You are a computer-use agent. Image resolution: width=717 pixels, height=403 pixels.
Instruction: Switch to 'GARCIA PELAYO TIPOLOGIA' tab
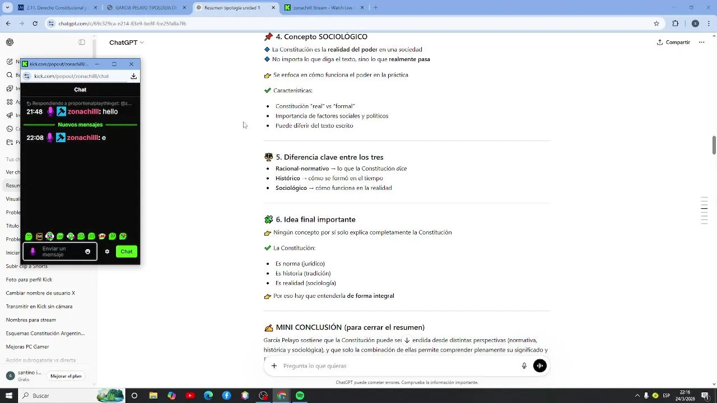(146, 8)
